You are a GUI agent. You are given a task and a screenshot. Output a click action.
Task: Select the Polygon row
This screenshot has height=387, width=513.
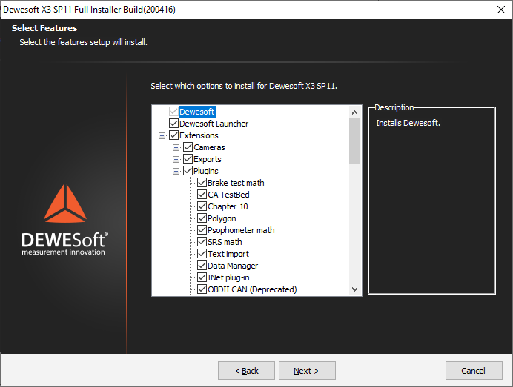click(222, 218)
